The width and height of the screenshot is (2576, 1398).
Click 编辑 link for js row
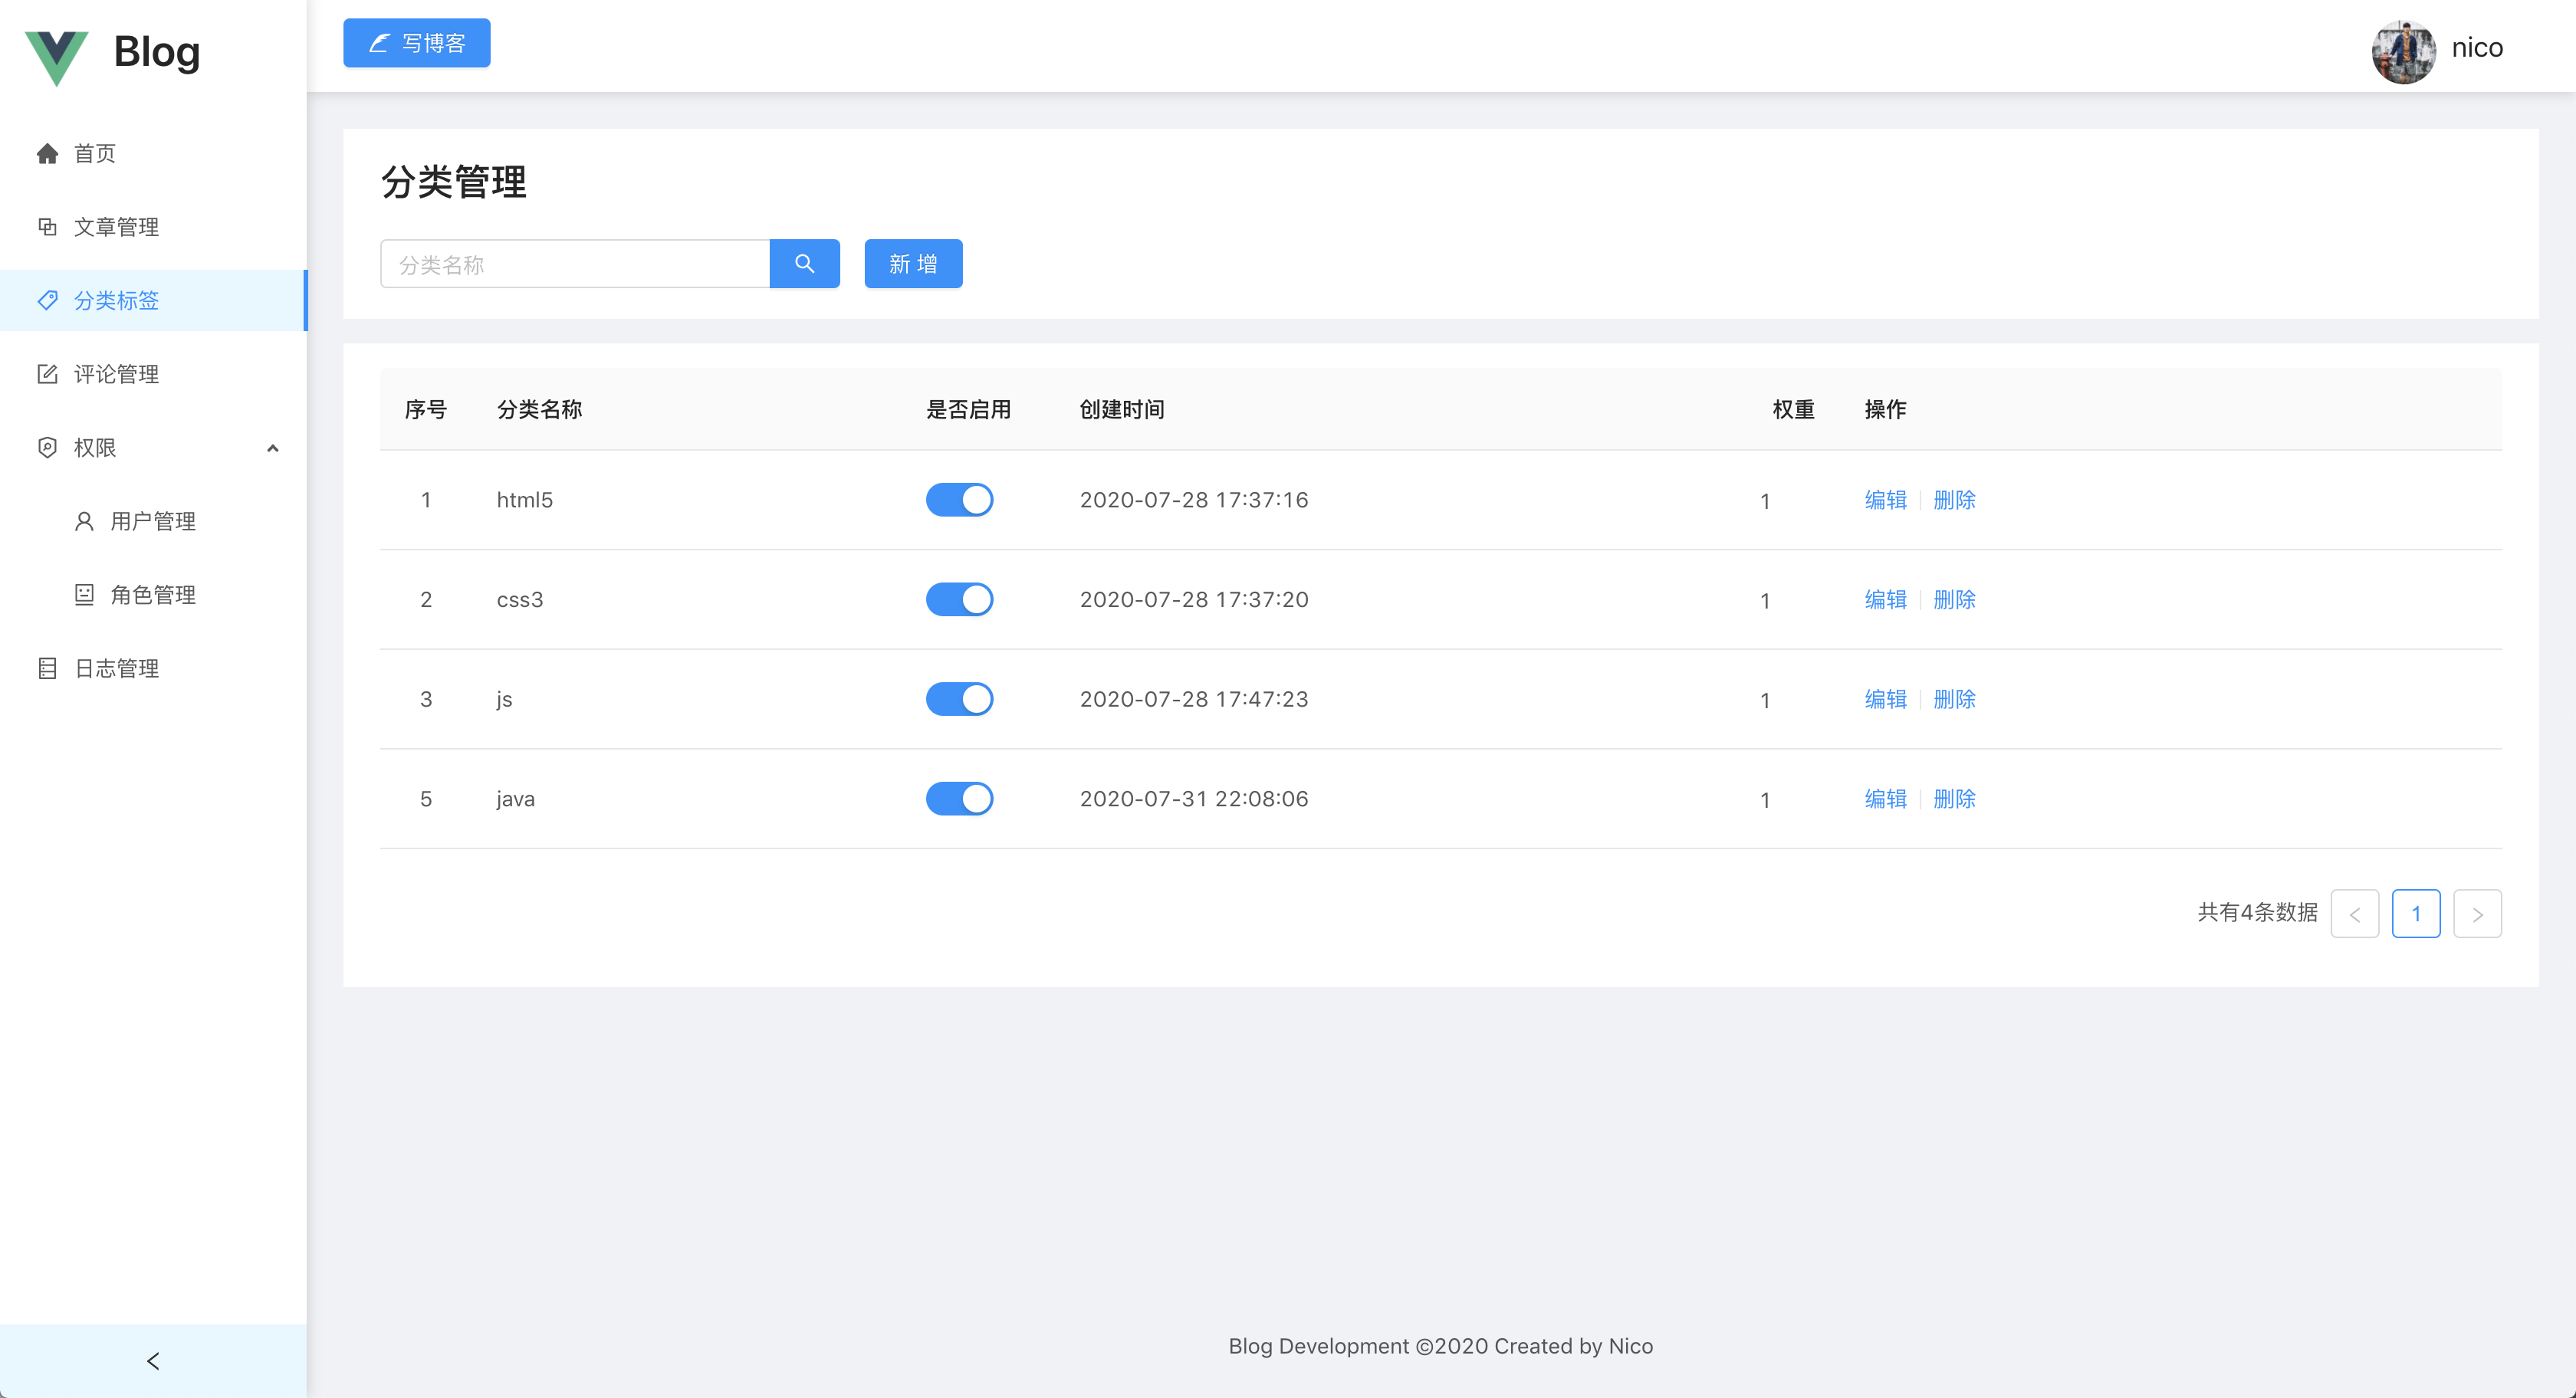coord(1885,699)
